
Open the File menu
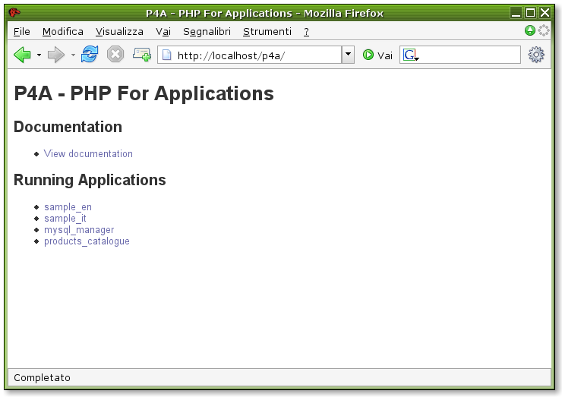click(22, 31)
